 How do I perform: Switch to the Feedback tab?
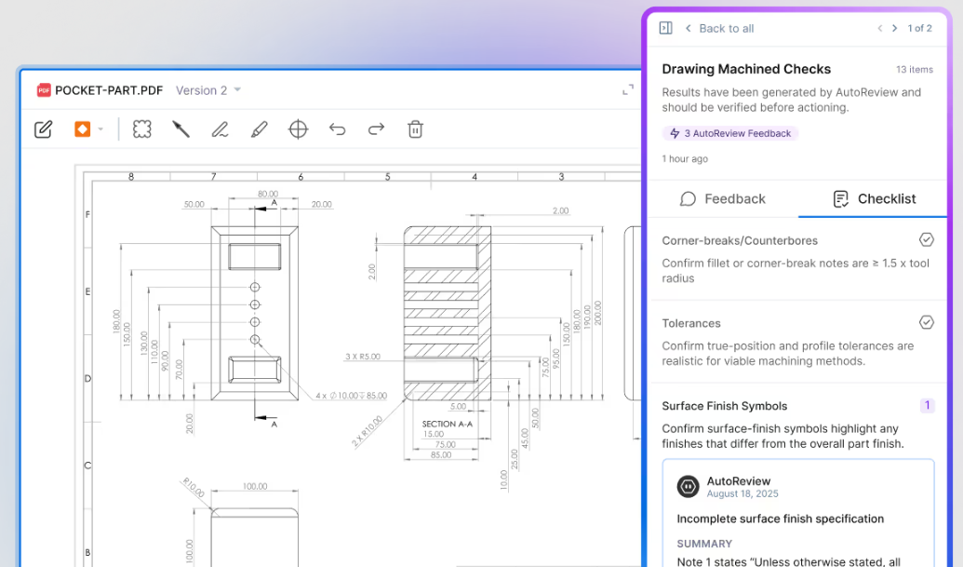click(x=723, y=198)
